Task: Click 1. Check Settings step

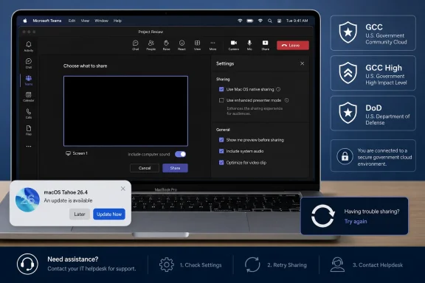Action: pos(190,265)
